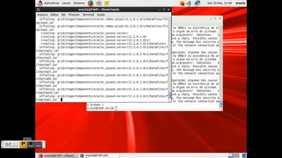Open the Terminal menu in menu bar
282x158 pixels.
point(88,14)
